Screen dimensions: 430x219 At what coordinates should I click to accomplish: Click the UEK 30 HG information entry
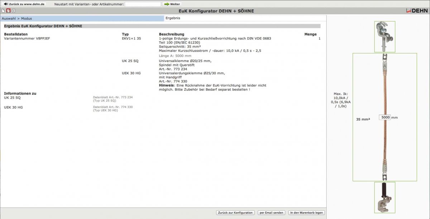point(14,107)
